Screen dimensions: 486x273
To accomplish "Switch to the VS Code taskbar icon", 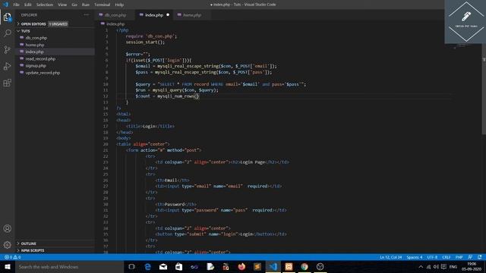I will [273, 266].
